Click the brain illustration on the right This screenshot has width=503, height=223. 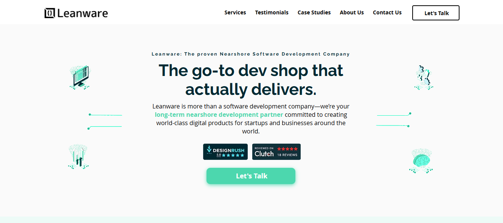(x=421, y=161)
